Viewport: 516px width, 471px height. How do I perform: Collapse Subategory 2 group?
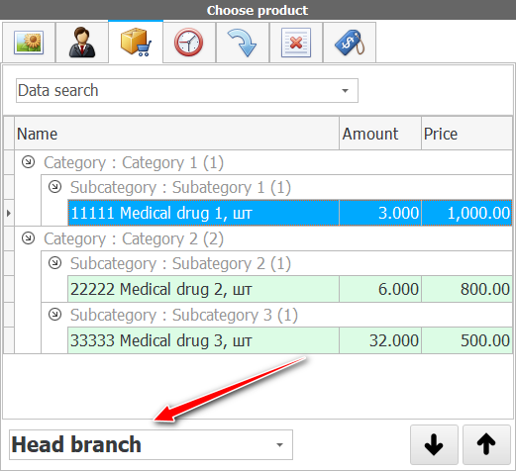(x=54, y=263)
